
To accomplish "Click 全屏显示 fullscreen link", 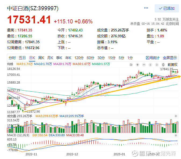I will 170,58.
